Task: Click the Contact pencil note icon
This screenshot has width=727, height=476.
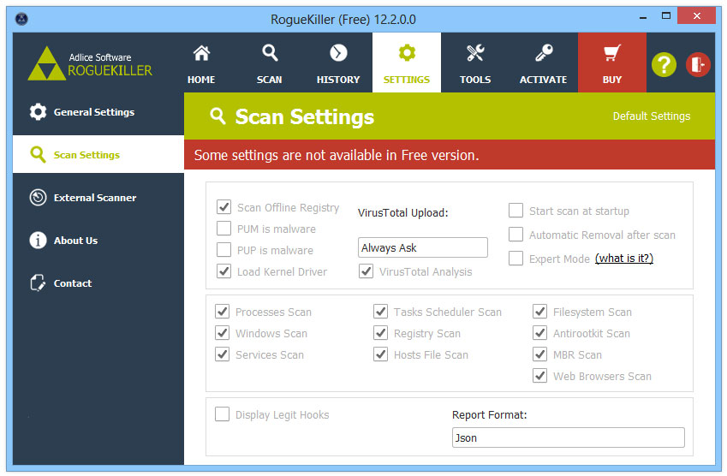Action: point(38,283)
